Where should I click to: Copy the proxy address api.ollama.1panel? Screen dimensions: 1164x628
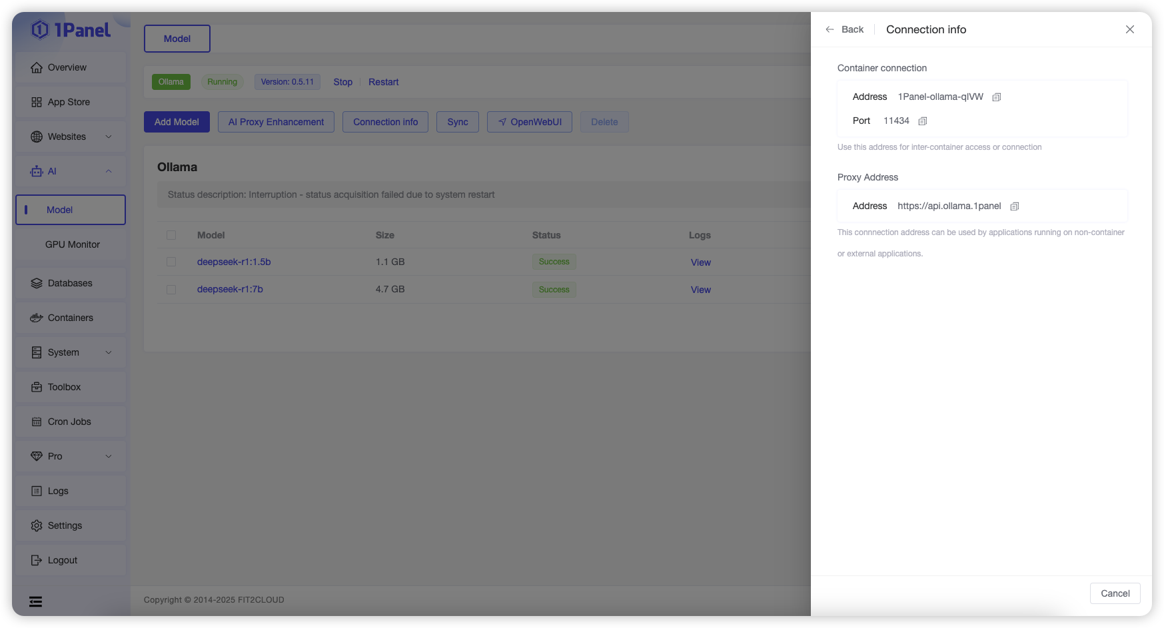[1014, 206]
